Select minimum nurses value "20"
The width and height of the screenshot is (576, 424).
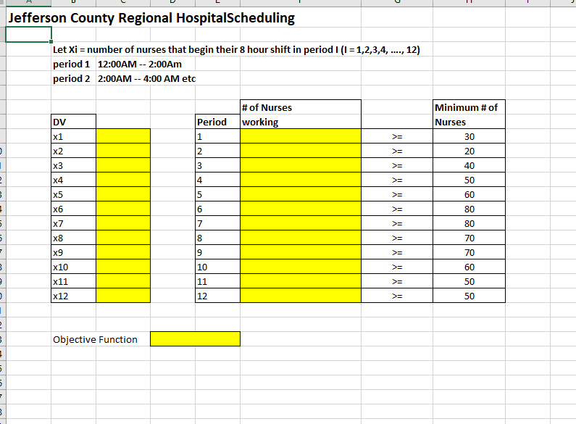[x=469, y=151]
